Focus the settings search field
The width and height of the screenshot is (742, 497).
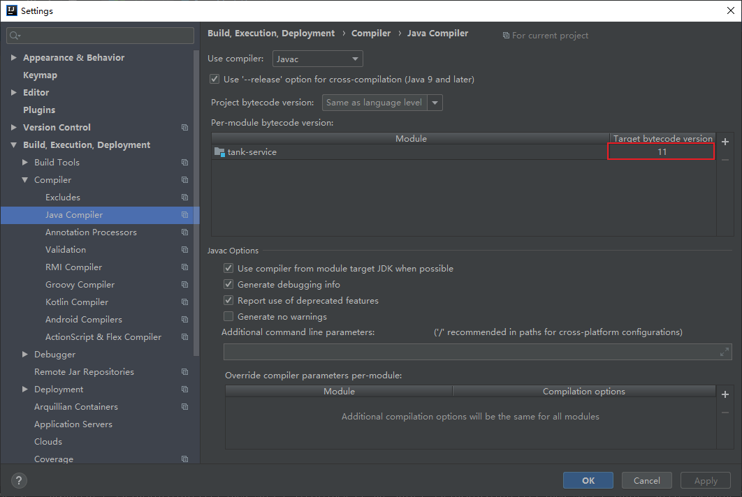pyautogui.click(x=101, y=36)
